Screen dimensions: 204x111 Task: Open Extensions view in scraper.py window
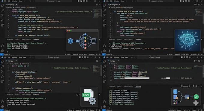click(x=2, y=25)
